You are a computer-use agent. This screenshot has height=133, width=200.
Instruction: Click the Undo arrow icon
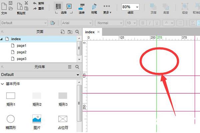tap(35, 3)
